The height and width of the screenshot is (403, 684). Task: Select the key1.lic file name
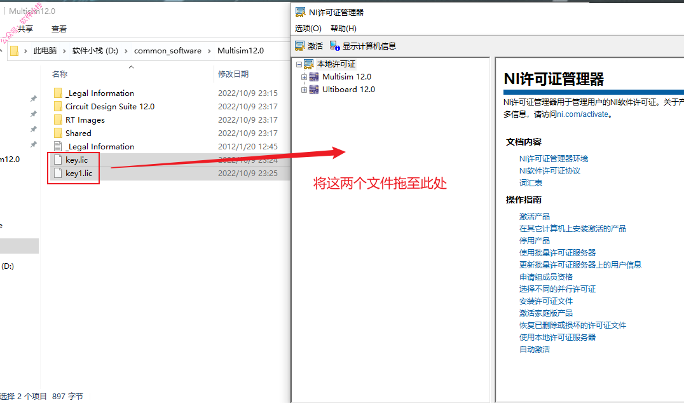tap(79, 173)
